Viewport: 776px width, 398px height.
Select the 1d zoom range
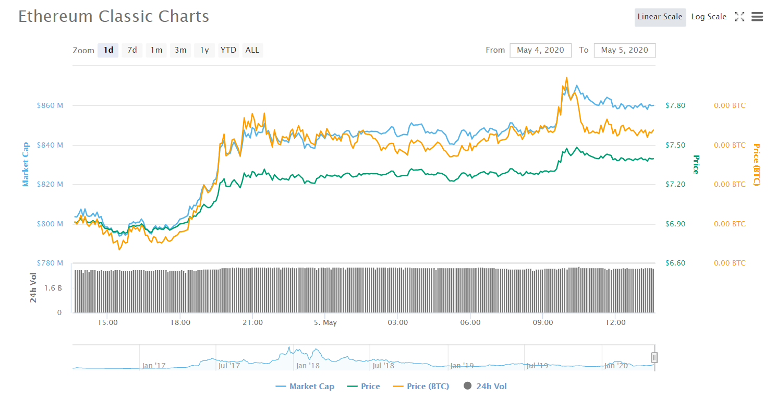click(x=108, y=50)
